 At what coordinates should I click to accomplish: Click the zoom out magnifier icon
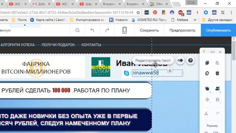tap(77, 30)
